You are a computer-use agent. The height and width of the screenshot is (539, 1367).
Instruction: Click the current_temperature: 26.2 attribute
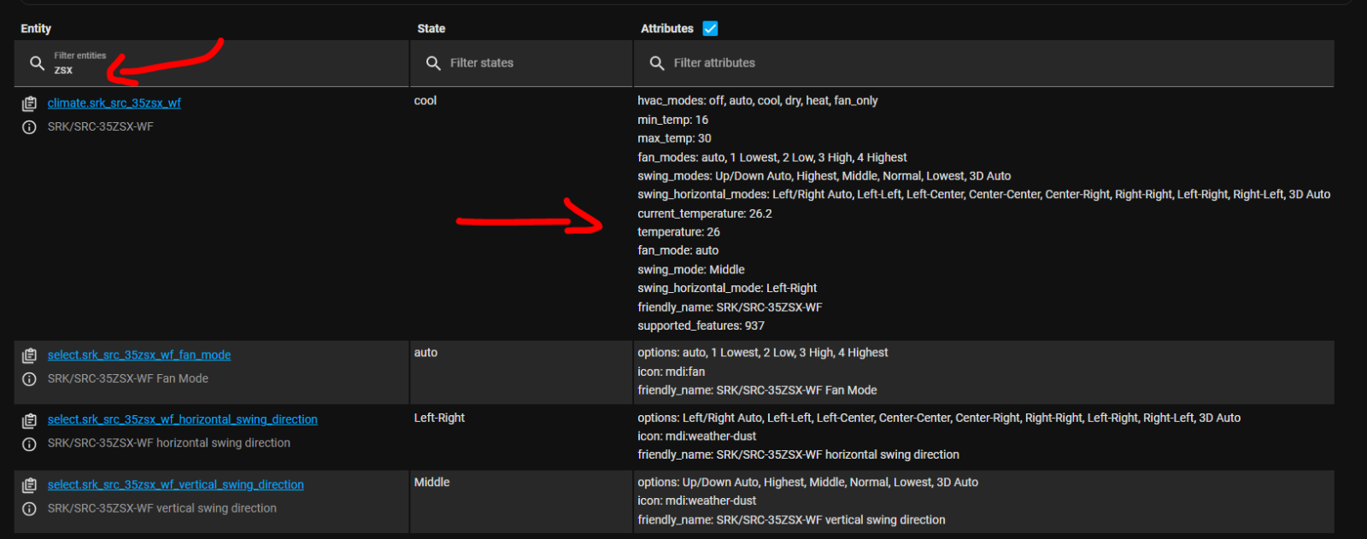coord(705,214)
